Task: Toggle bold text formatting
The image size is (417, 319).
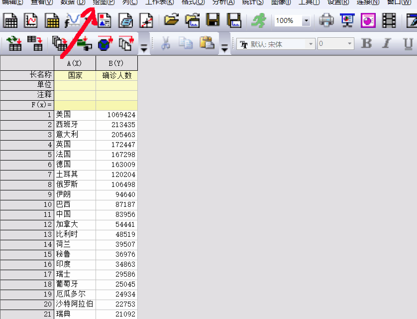Action: [366, 44]
